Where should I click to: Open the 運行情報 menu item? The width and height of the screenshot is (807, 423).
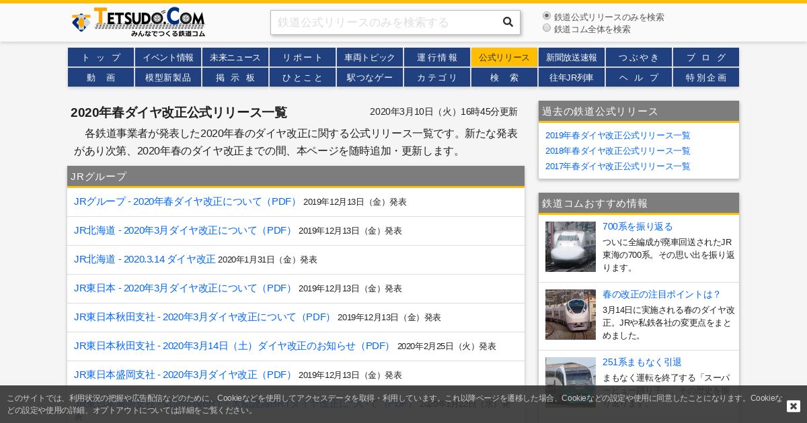coord(437,57)
